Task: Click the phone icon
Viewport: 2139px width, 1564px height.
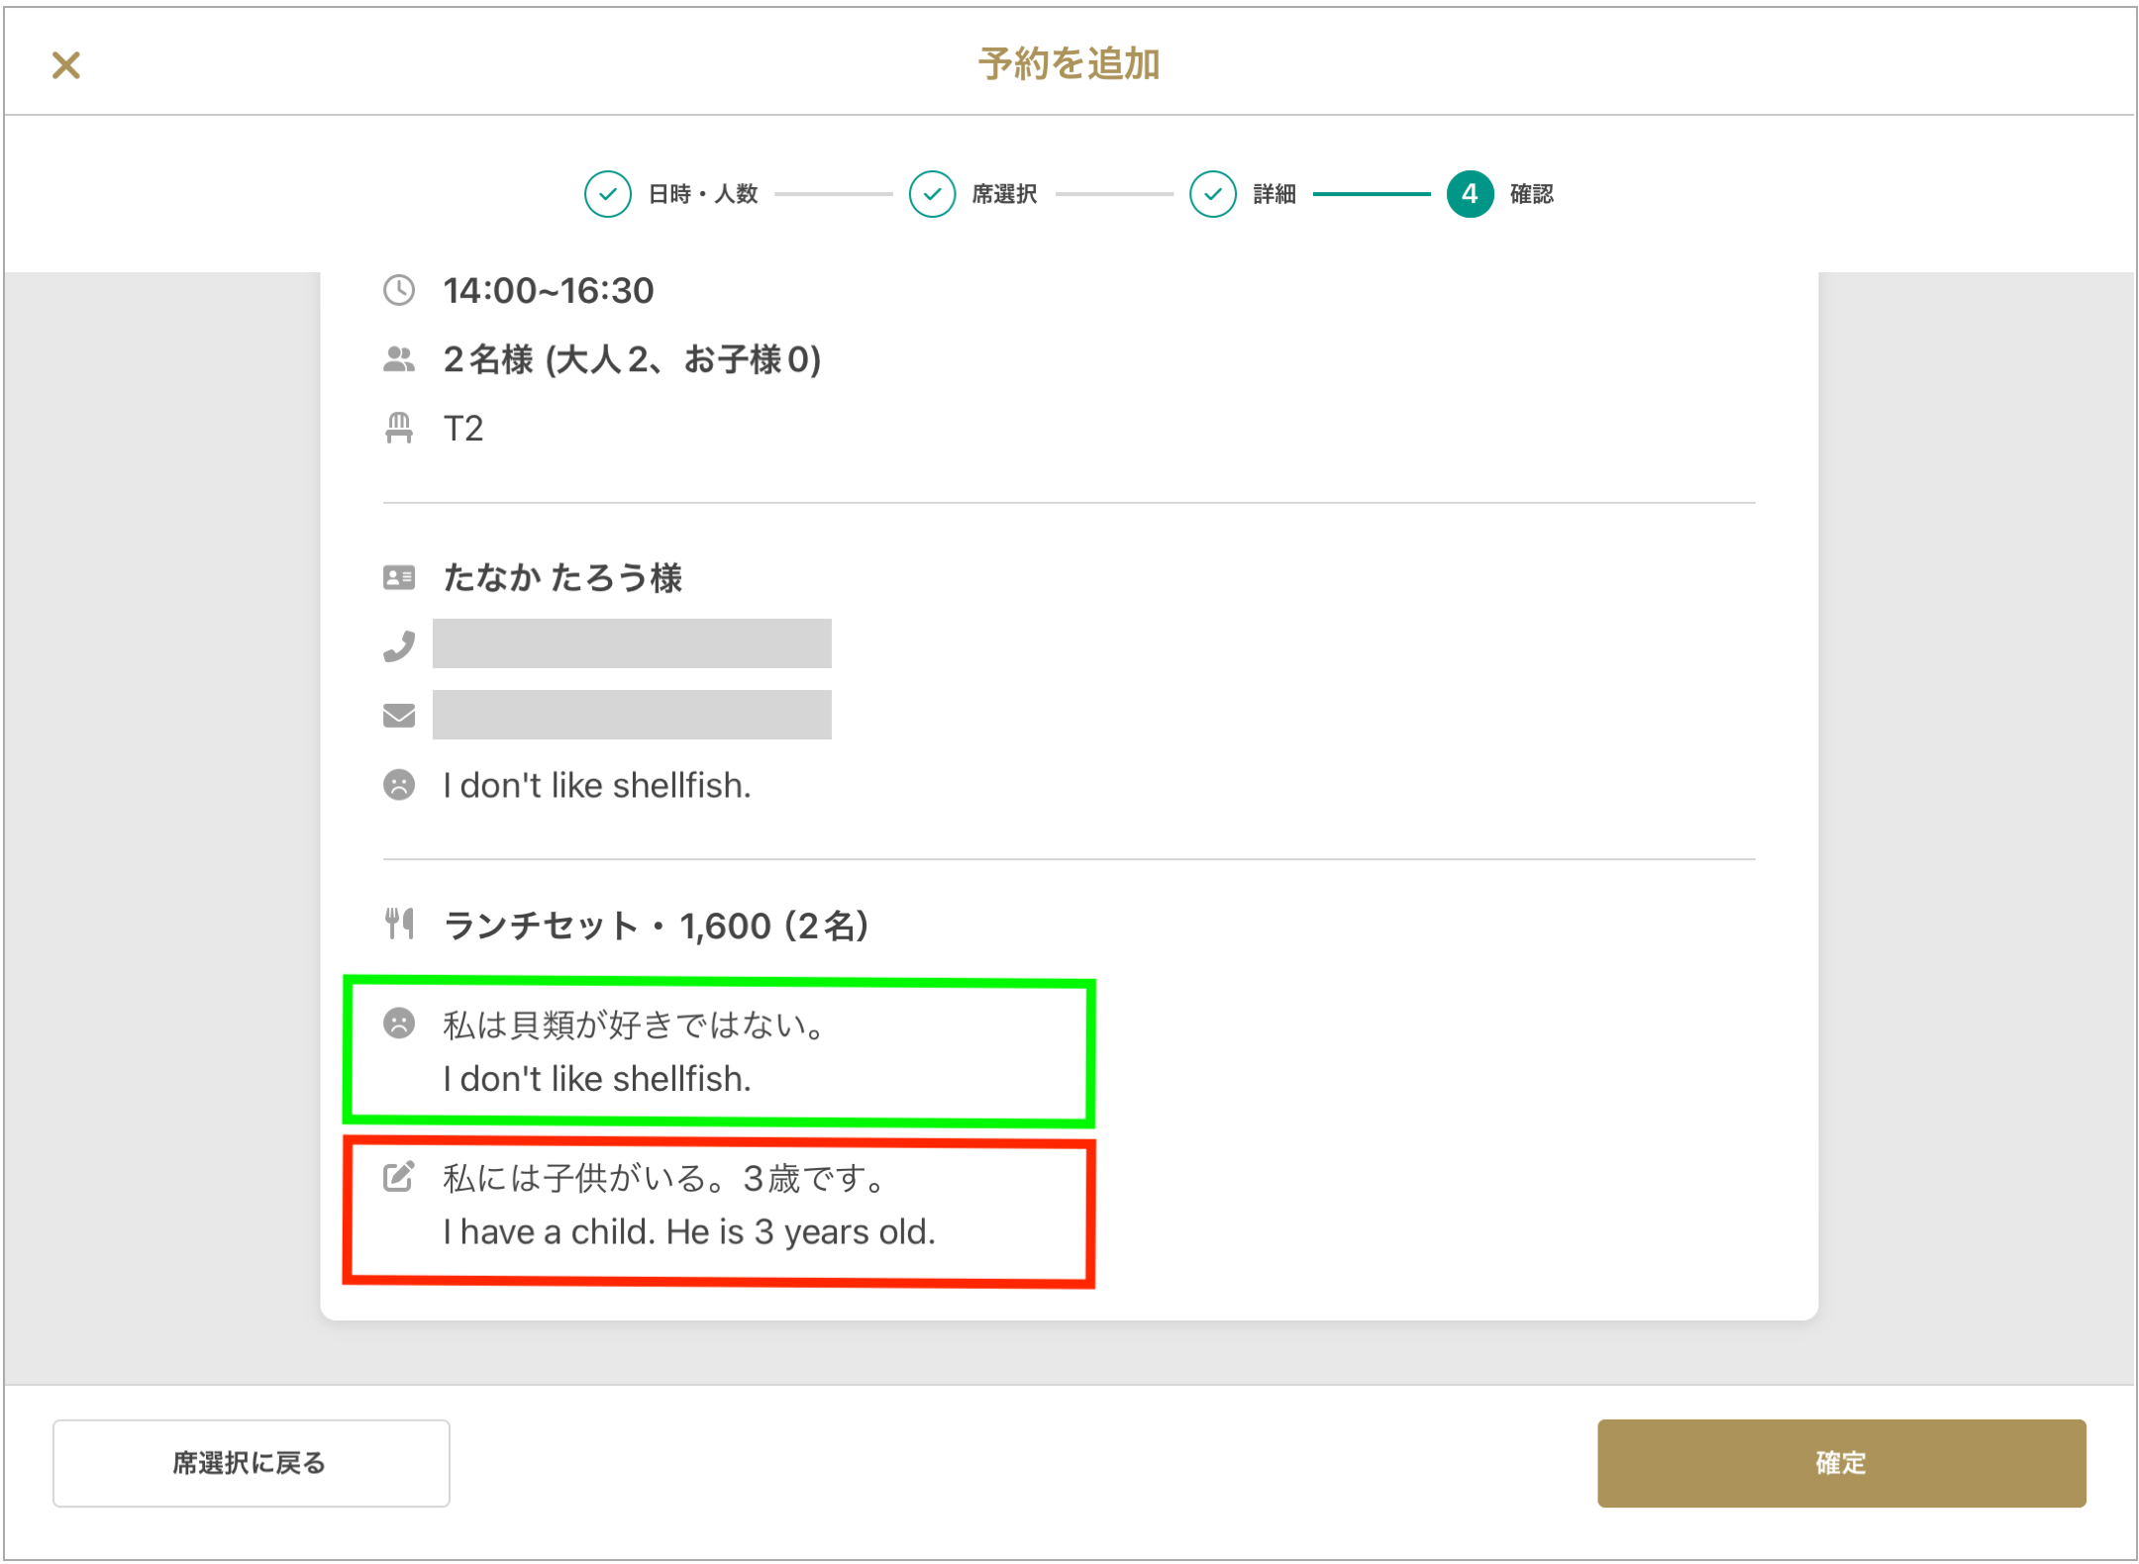Action: coord(399,645)
